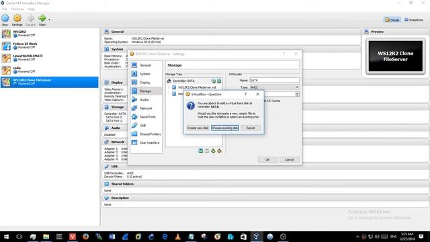Image resolution: width=430 pixels, height=242 pixels.
Task: Click the add storage attachment icon under the Storage Tree
Action: (213, 151)
